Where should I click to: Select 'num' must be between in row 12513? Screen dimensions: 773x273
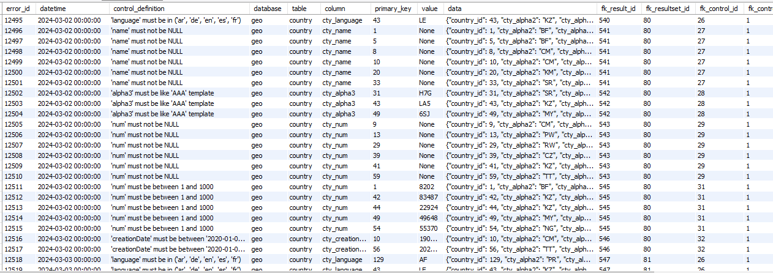(x=162, y=208)
